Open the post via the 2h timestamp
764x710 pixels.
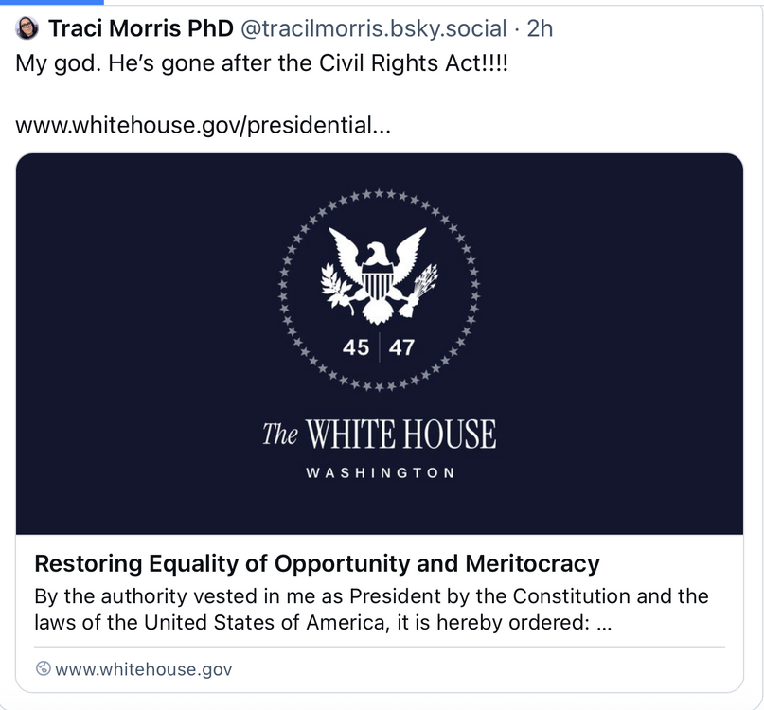(540, 28)
